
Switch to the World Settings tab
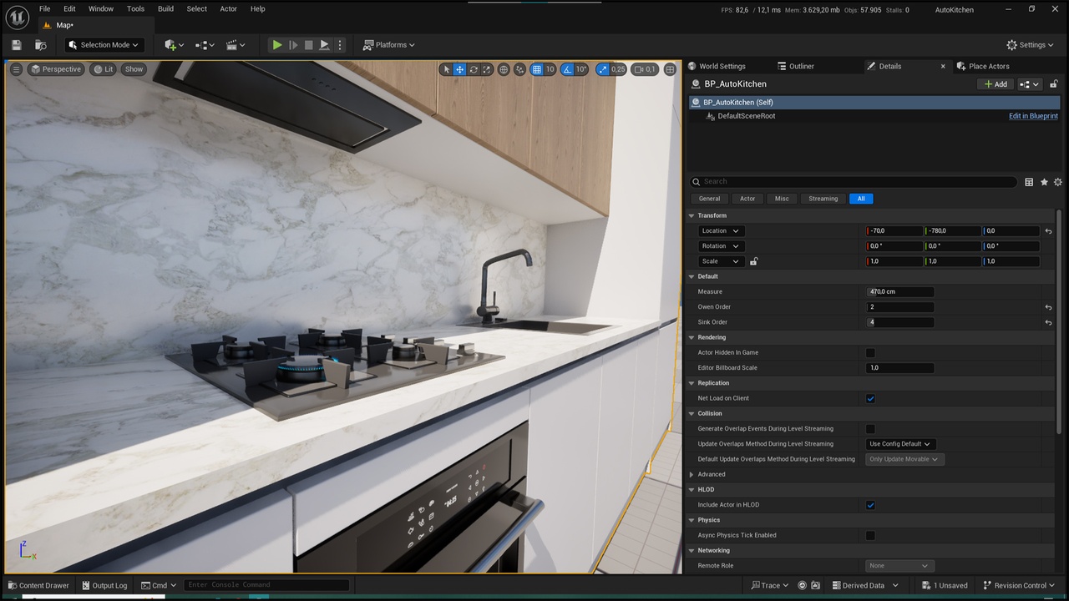(x=722, y=66)
